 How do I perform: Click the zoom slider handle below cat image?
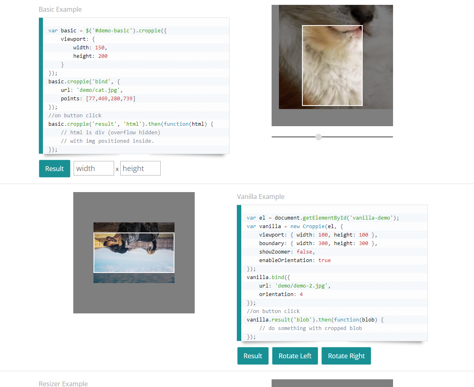[x=319, y=137]
